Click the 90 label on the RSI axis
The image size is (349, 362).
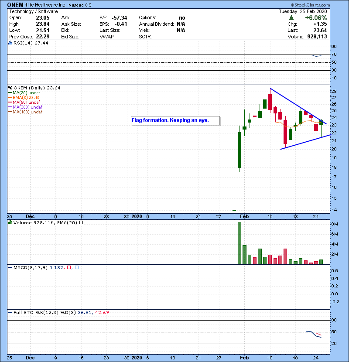[334, 46]
